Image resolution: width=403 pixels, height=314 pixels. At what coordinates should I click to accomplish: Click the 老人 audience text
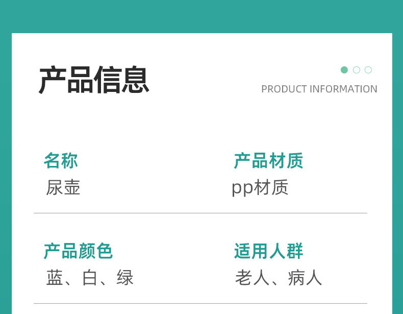(x=252, y=278)
